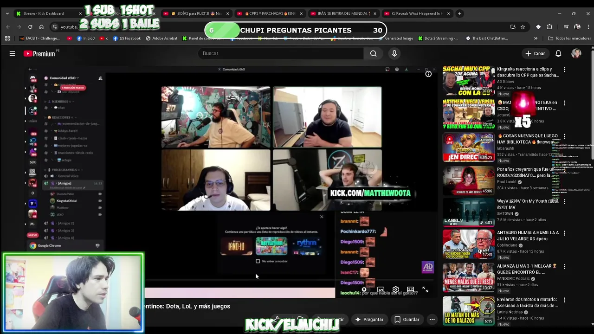Open the Inicio0 Facebook bookmark
The image size is (594, 334).
click(x=86, y=39)
